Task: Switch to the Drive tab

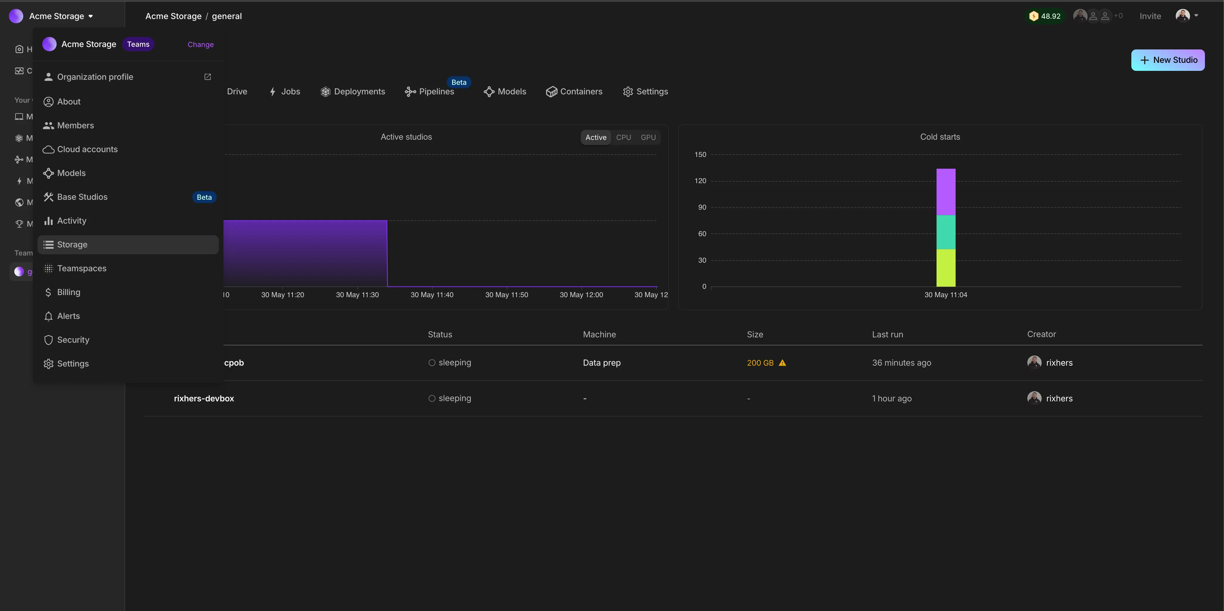Action: [237, 92]
